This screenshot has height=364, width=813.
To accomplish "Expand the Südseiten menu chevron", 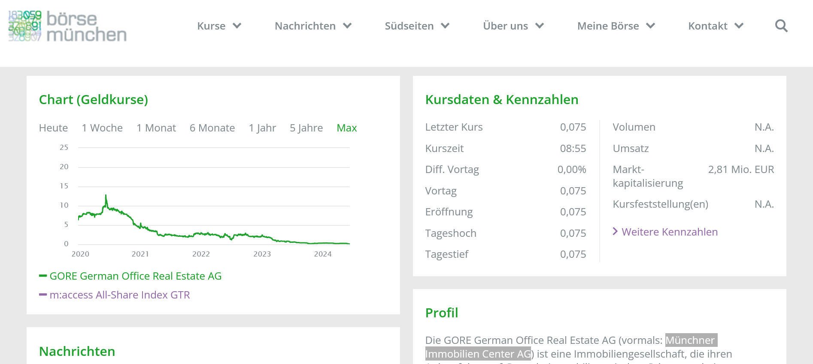I will pos(445,26).
